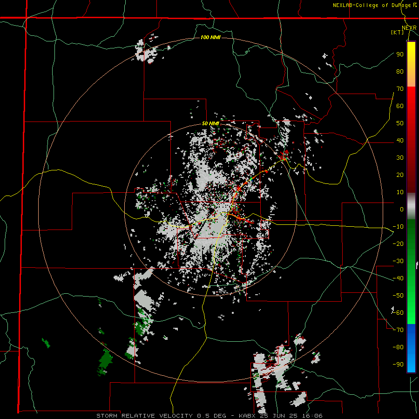This screenshot has height=419, width=419.
Task: Click the positive 90 knot scale label
Action: click(x=400, y=54)
